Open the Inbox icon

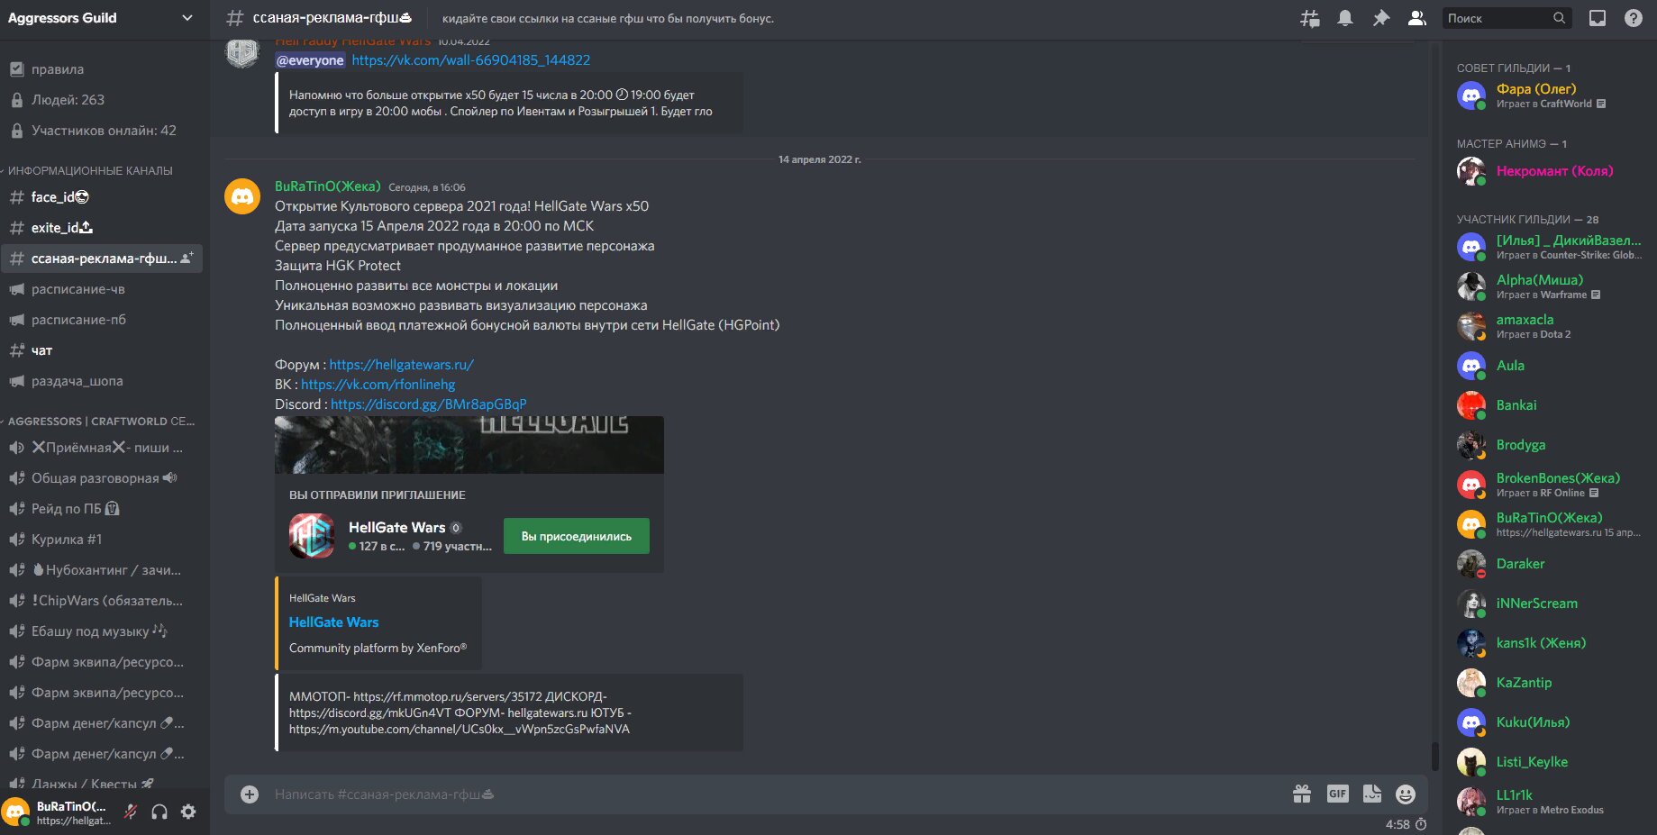click(1598, 18)
